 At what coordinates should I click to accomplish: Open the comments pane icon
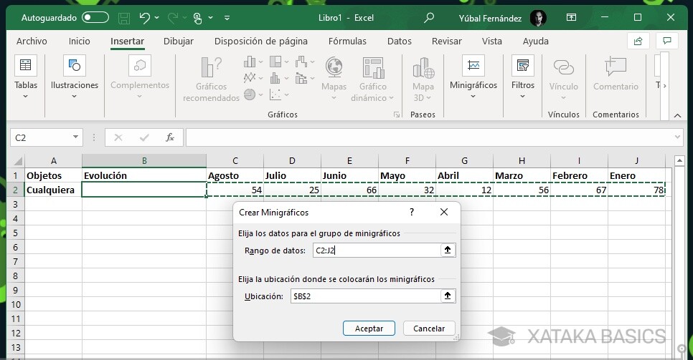pos(667,41)
